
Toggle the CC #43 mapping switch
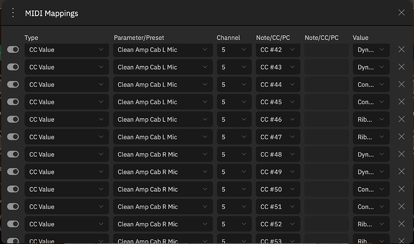tap(13, 67)
